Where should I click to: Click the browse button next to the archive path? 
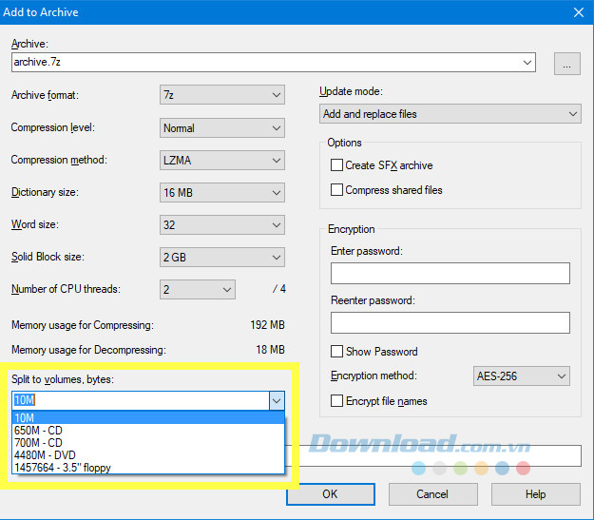566,64
